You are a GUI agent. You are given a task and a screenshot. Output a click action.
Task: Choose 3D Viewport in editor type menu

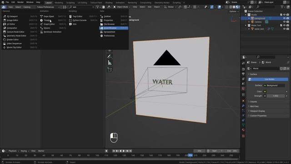20,16
